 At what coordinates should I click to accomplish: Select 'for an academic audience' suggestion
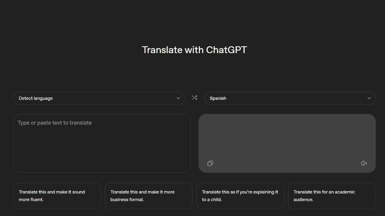click(332, 196)
